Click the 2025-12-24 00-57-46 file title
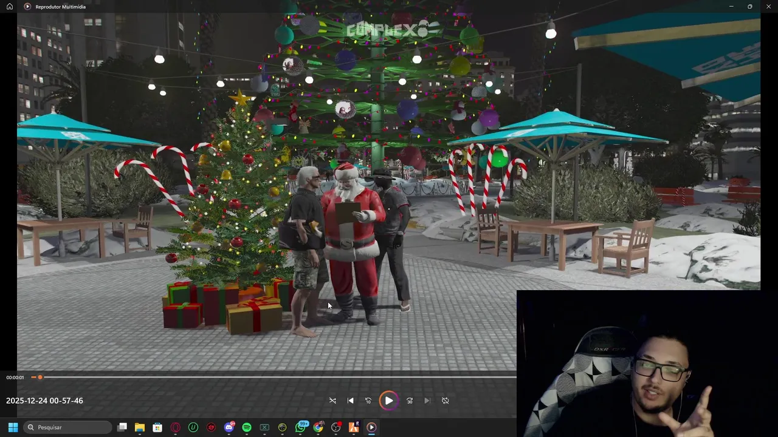The height and width of the screenshot is (437, 778). pyautogui.click(x=44, y=401)
